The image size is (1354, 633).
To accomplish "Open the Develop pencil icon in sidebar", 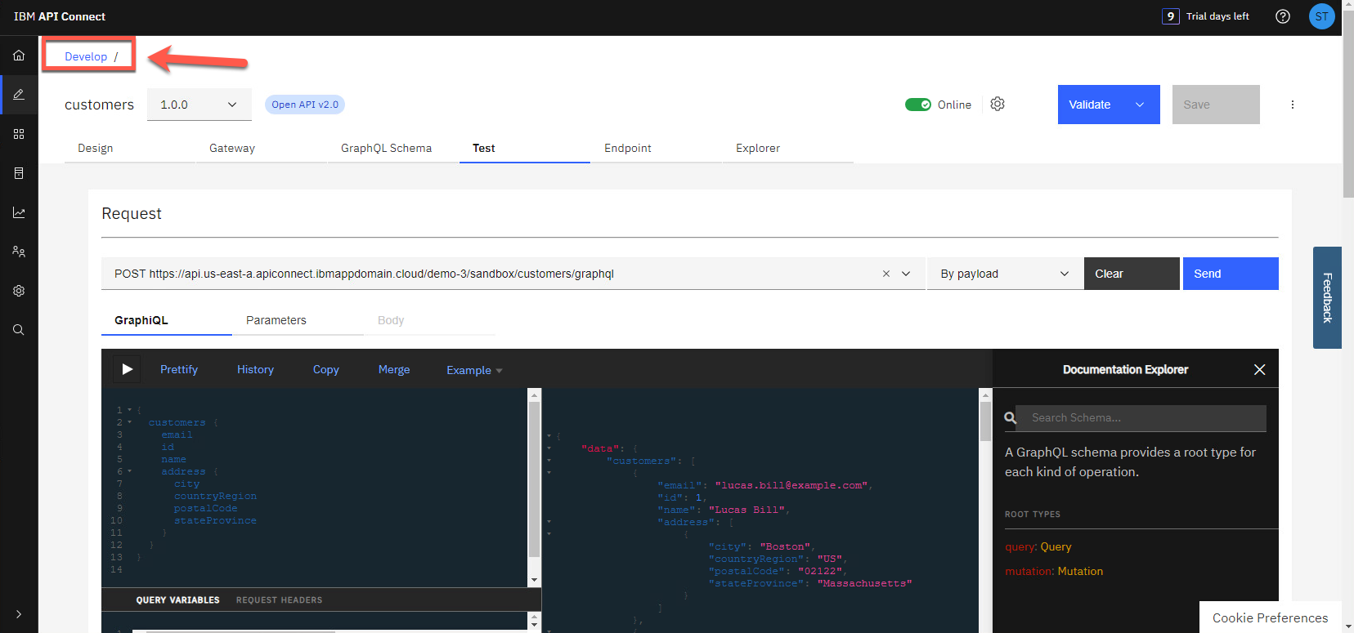I will tap(19, 95).
